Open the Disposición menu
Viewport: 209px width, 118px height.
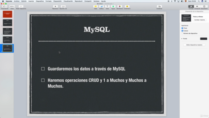coord(57,1)
